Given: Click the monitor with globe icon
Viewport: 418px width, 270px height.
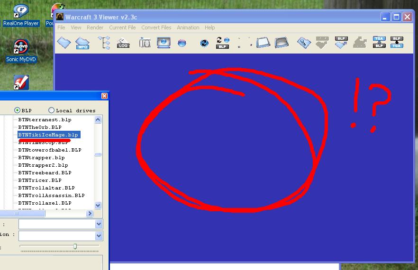Looking at the screenshot, I should tap(164, 43).
